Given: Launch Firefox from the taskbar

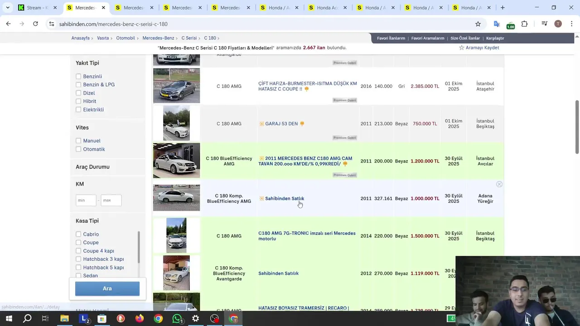Looking at the screenshot, I should [x=139, y=319].
